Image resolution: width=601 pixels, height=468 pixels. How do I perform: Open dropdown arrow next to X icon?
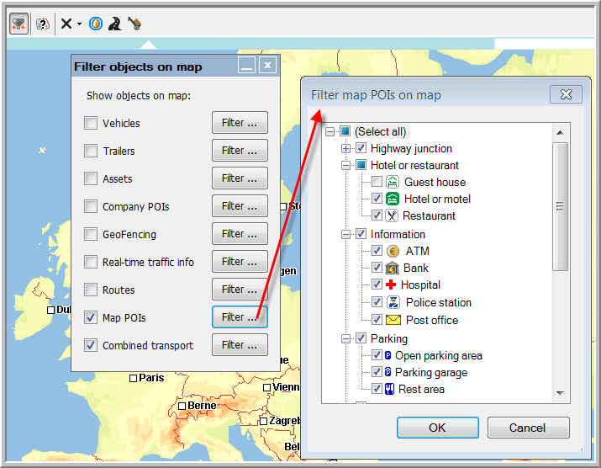pos(79,24)
